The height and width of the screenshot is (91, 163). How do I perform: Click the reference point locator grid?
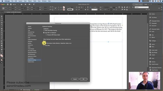click(x=3, y=8)
